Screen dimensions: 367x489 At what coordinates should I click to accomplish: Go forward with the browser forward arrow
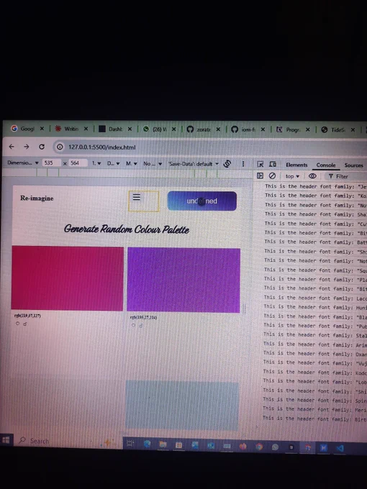pos(27,147)
